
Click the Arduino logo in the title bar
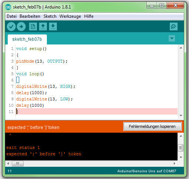tap(8, 7)
